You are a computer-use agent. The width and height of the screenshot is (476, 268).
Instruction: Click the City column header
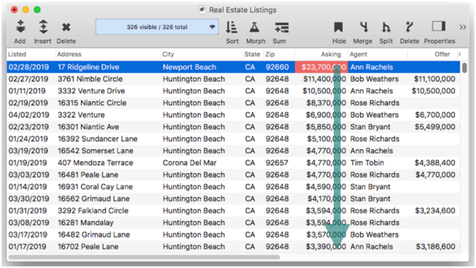(168, 54)
